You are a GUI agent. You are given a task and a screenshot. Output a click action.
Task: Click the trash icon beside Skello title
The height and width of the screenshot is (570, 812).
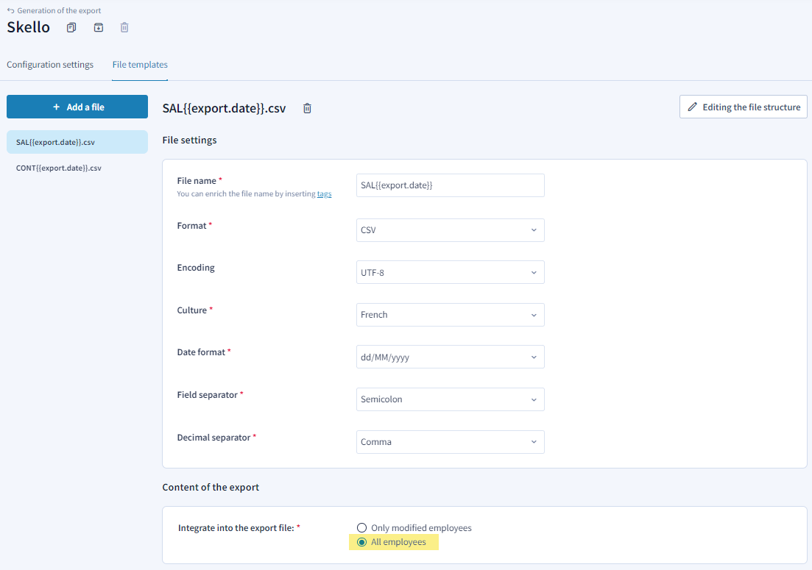pos(124,27)
